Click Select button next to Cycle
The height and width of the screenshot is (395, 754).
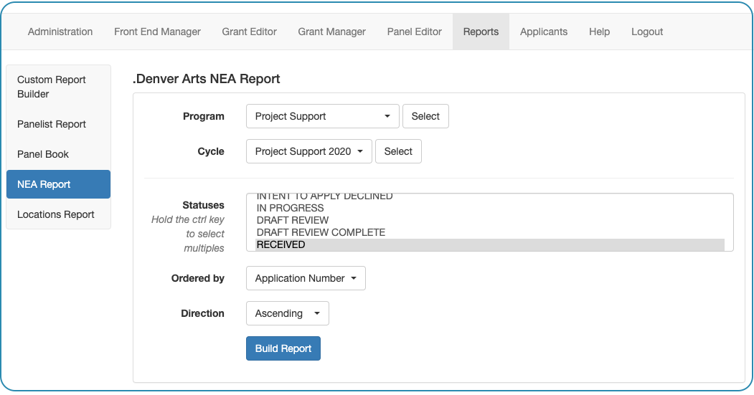click(398, 151)
